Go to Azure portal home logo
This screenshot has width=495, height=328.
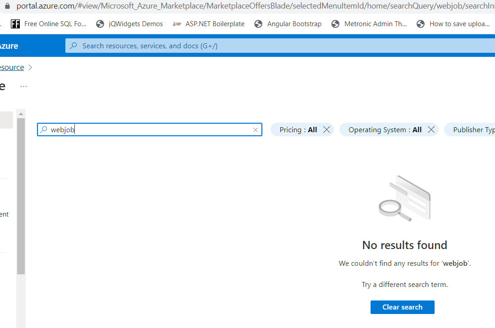(x=9, y=46)
